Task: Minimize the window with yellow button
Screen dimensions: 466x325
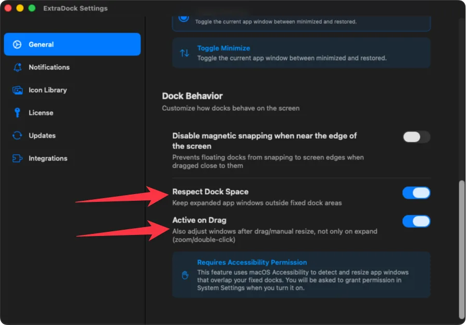Action: (x=20, y=8)
